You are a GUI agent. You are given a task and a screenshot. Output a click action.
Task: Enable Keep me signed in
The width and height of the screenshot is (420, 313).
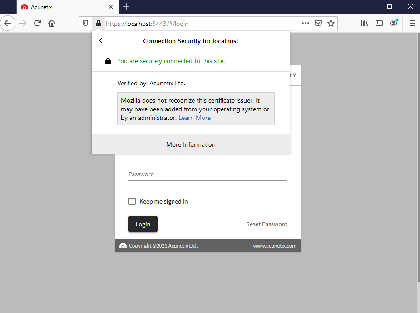coord(132,201)
